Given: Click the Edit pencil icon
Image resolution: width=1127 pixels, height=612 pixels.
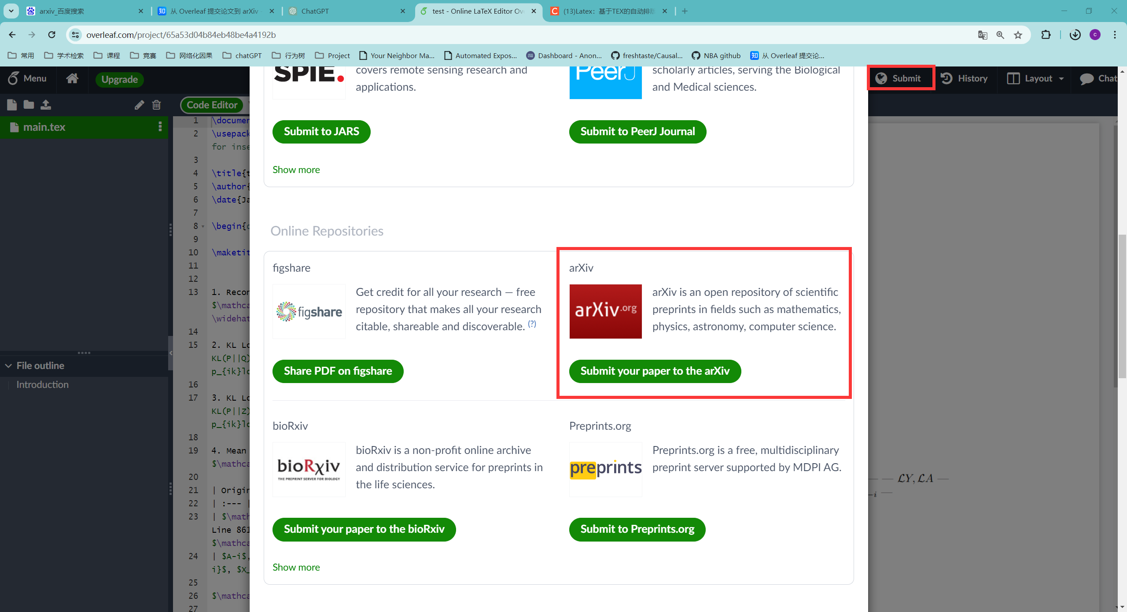Looking at the screenshot, I should tap(140, 104).
